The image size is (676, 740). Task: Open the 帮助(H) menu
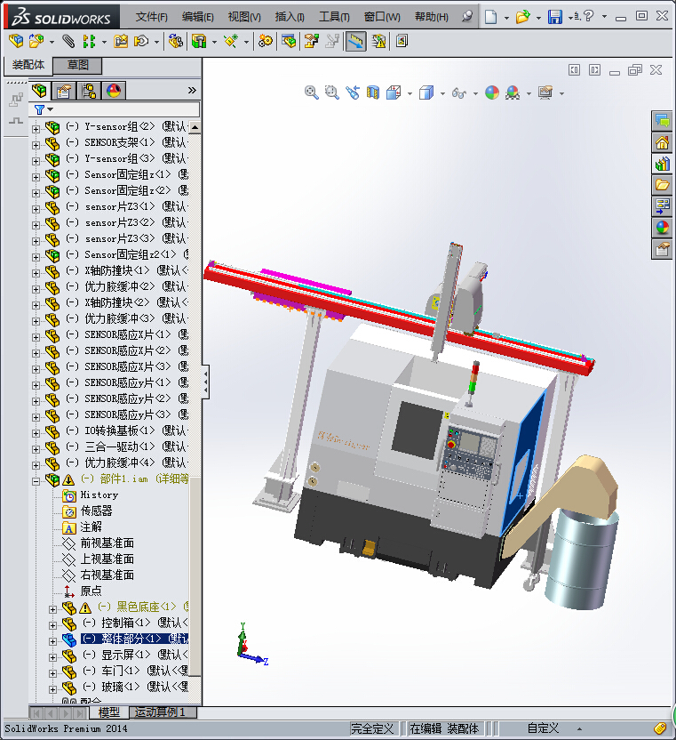click(432, 17)
